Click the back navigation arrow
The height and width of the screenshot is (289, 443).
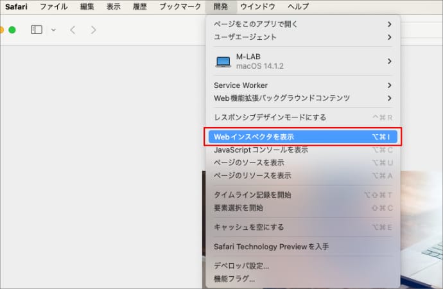coord(73,30)
